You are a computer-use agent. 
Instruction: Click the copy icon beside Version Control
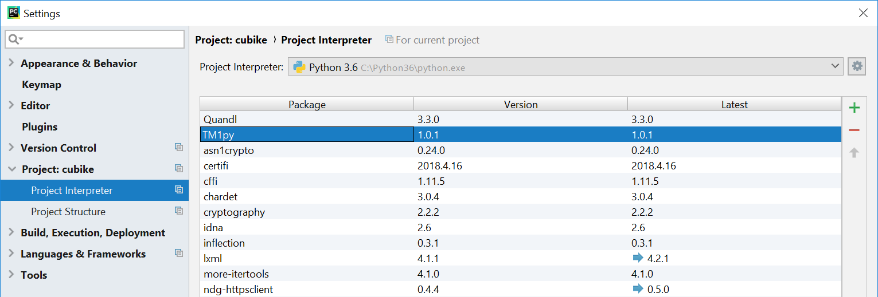pyautogui.click(x=179, y=148)
